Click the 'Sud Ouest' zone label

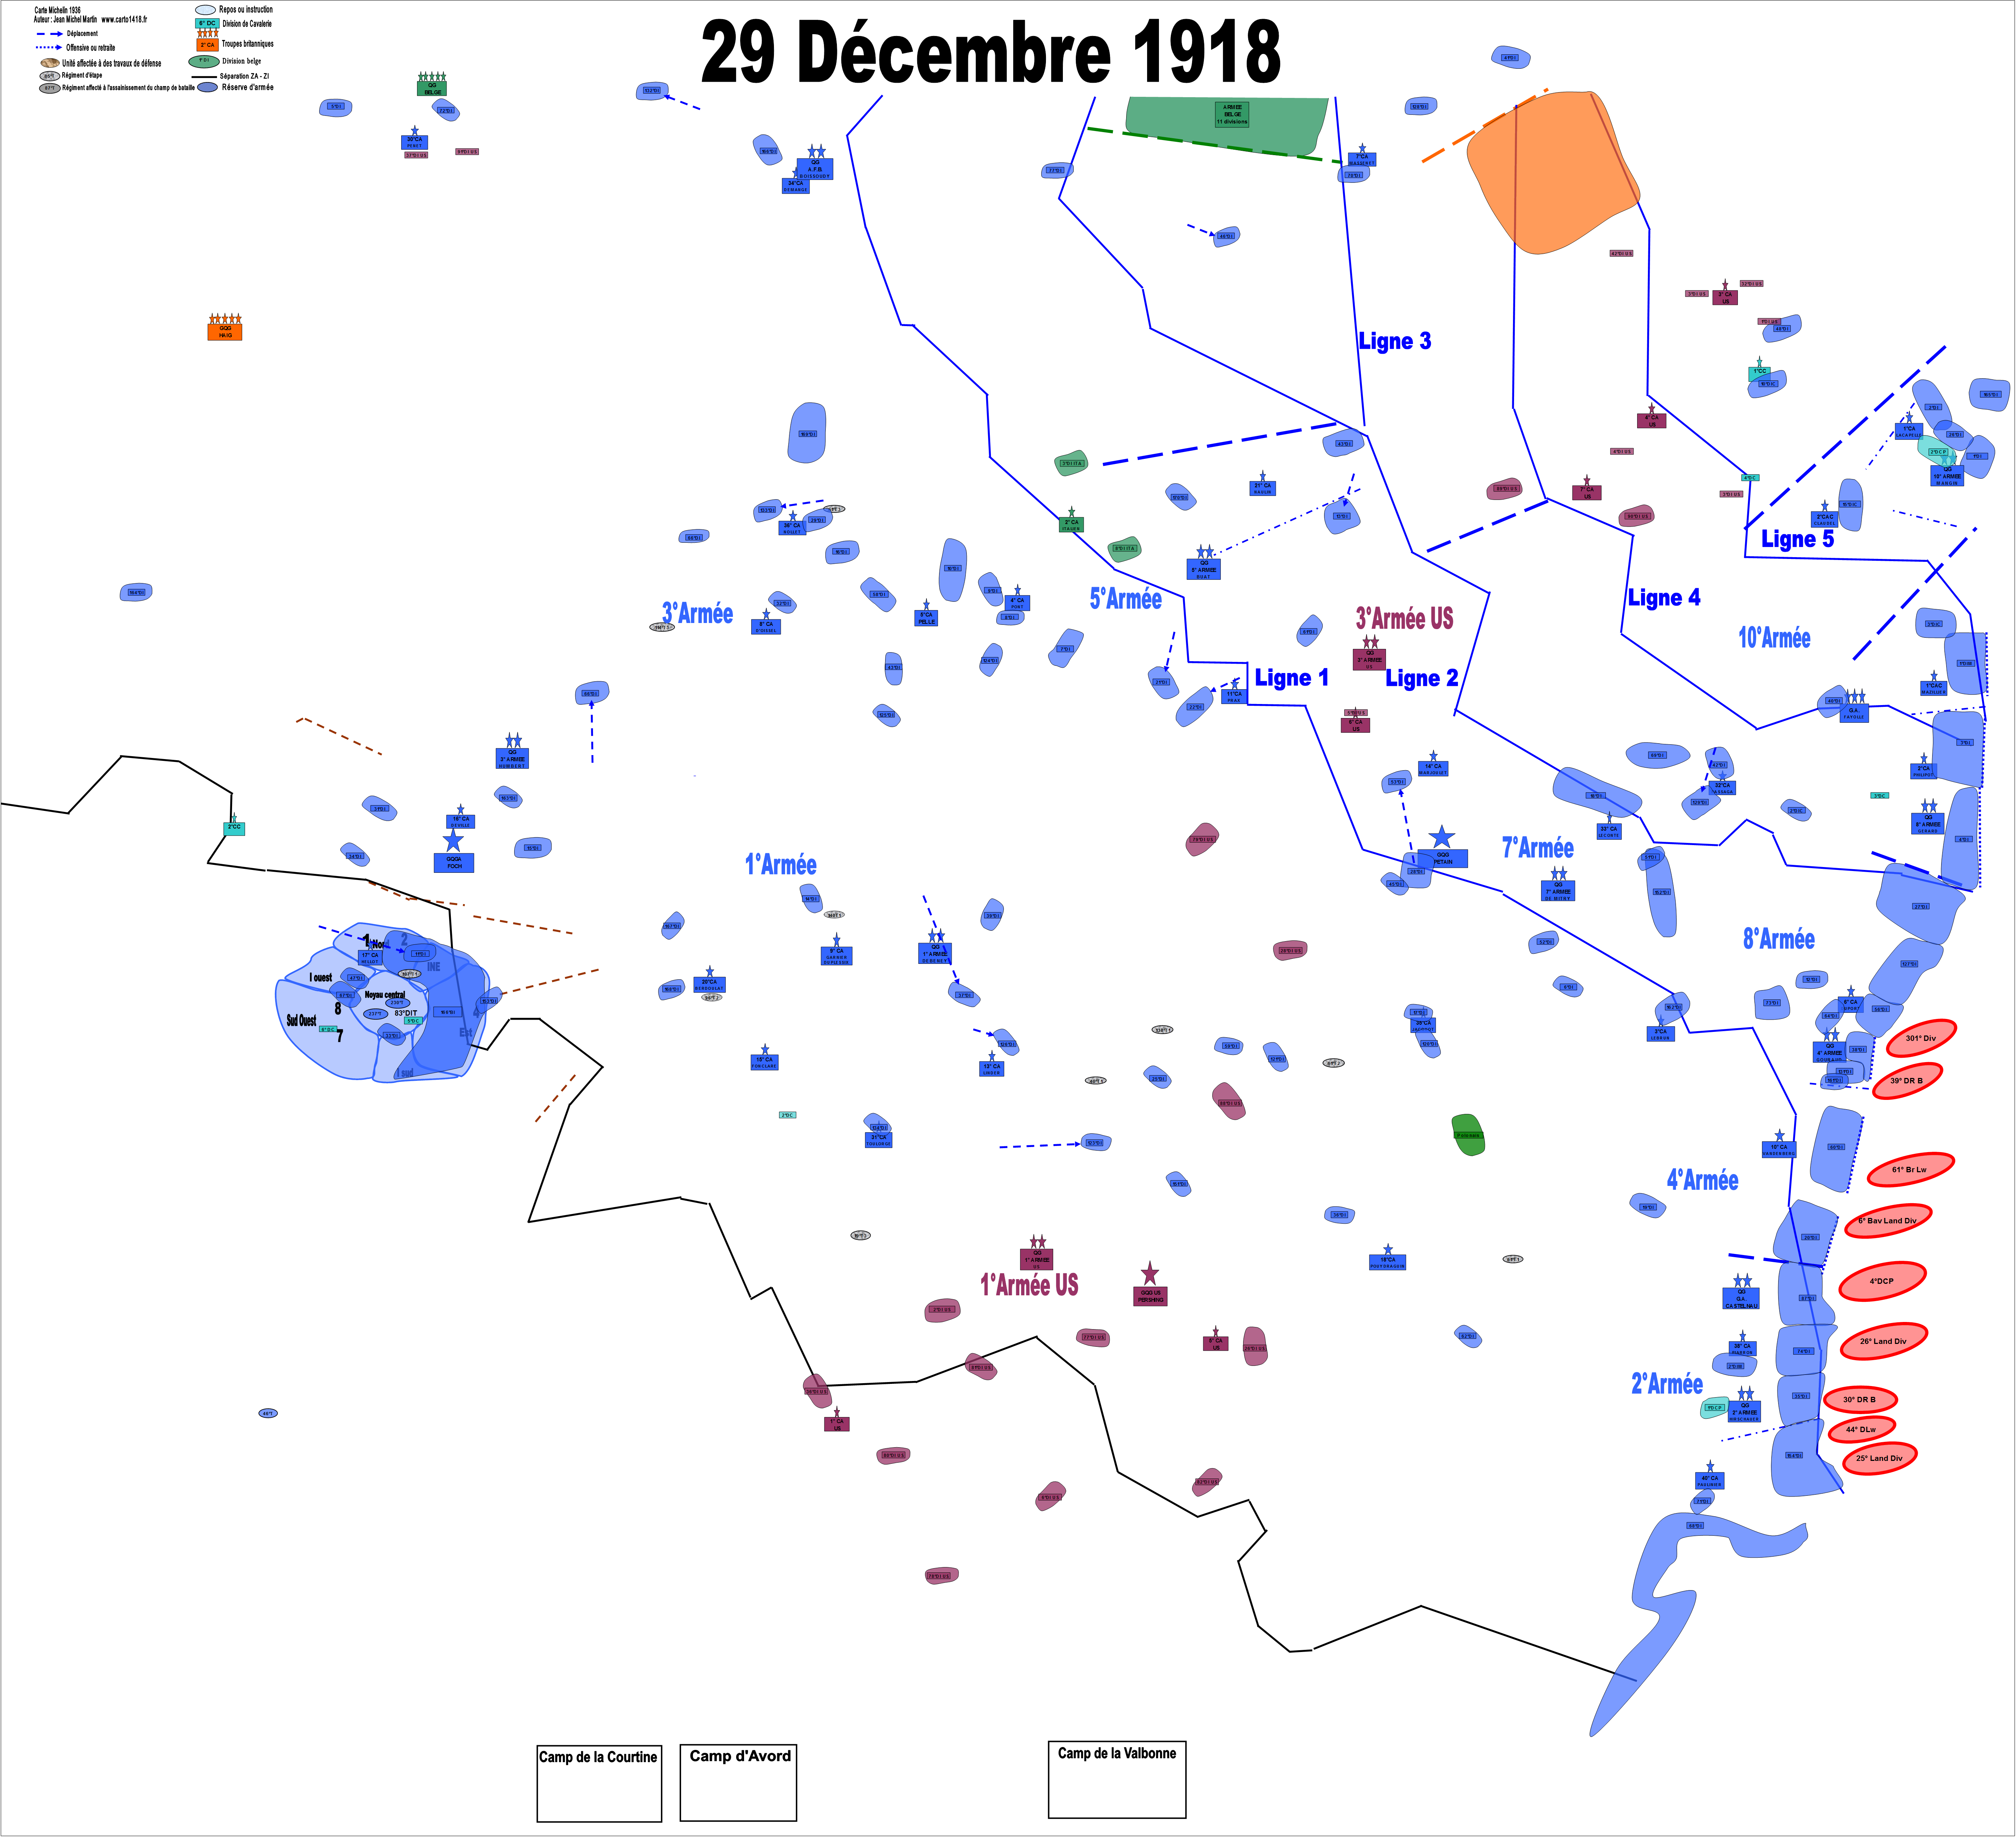[301, 1021]
